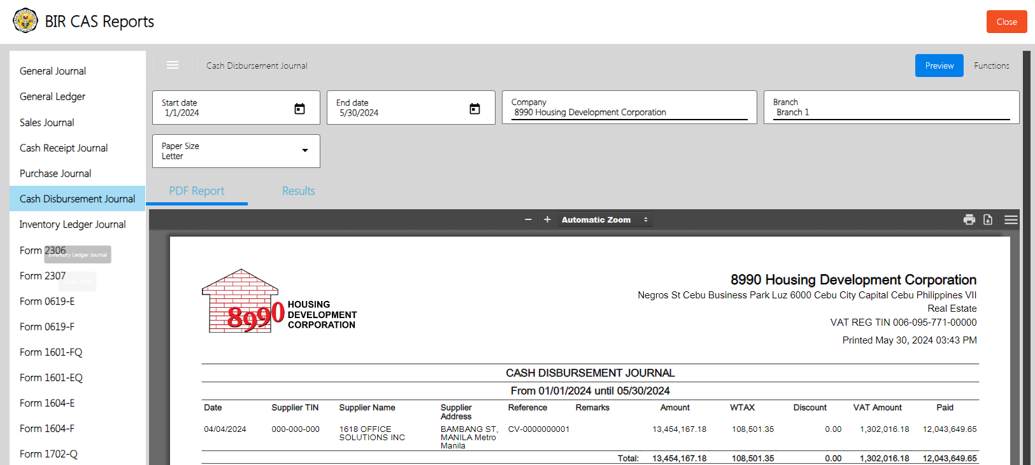Screen dimensions: 1035x465
Task: Switch to the Results tab
Action: click(x=299, y=191)
